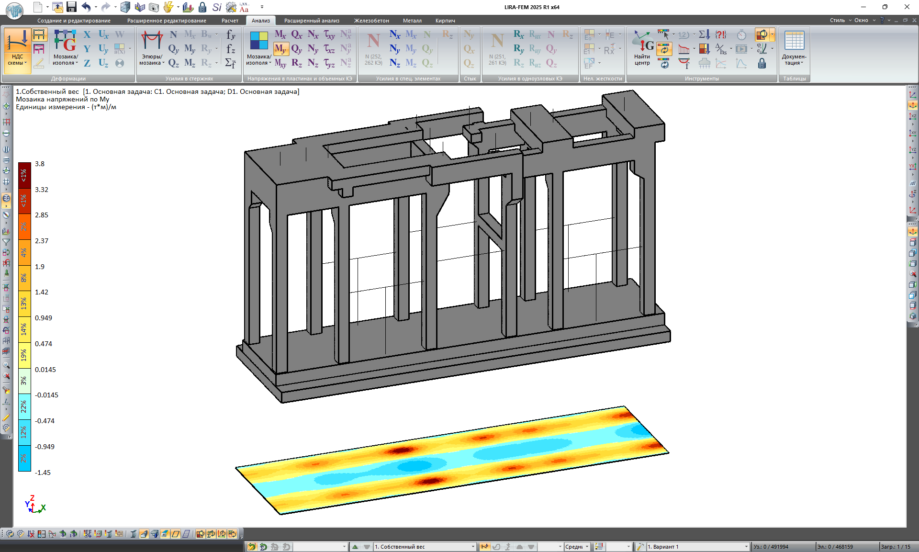
Task: Show displacements along Z axis icon
Action: click(x=87, y=63)
